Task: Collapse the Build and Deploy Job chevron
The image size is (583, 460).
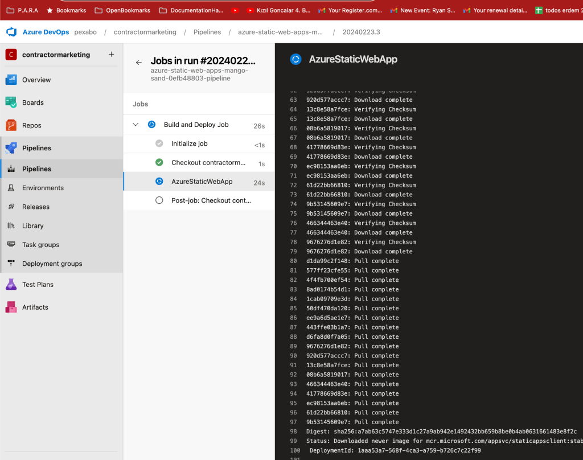Action: 136,125
